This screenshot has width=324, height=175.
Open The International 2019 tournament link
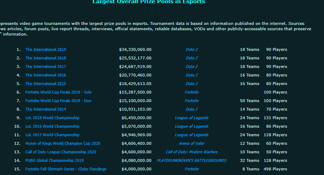[x=46, y=49]
